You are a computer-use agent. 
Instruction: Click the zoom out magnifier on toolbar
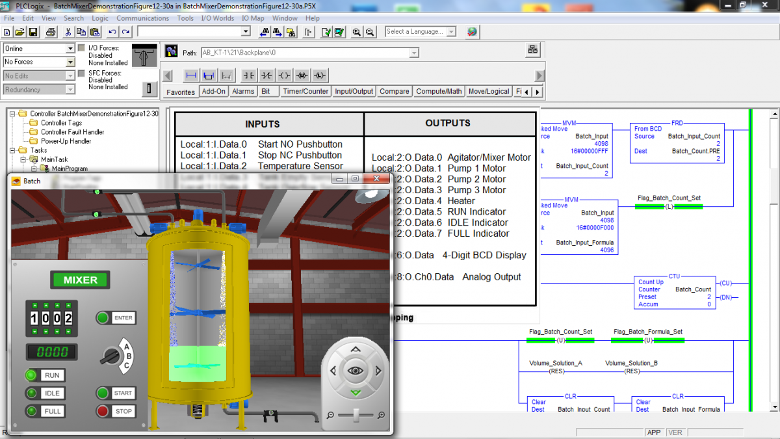pos(370,31)
